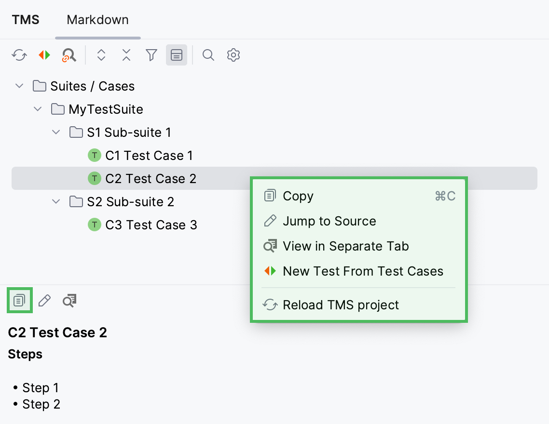
Task: Collapse all tree nodes with the collapse icon
Action: point(126,55)
